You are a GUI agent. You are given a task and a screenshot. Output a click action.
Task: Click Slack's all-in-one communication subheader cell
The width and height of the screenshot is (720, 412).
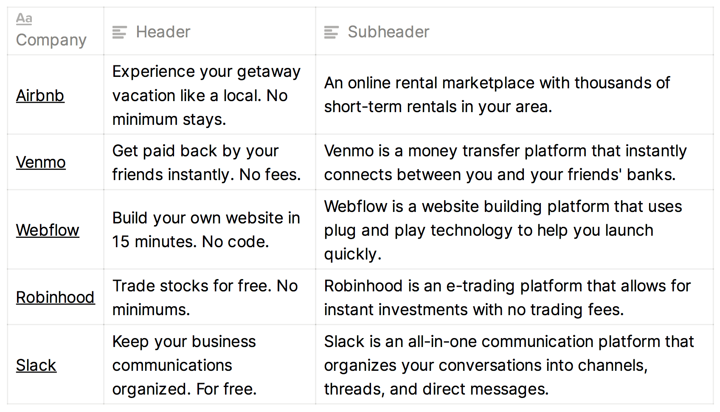(x=509, y=365)
